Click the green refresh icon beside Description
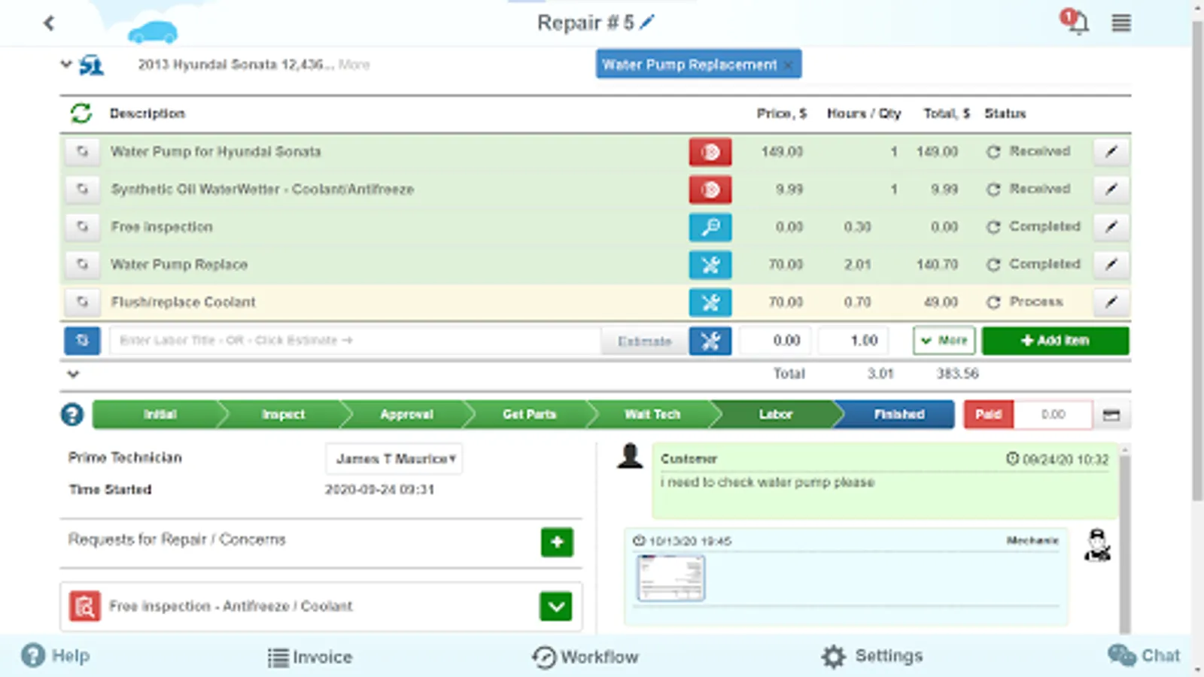Viewport: 1204px width, 677px height. 81,114
